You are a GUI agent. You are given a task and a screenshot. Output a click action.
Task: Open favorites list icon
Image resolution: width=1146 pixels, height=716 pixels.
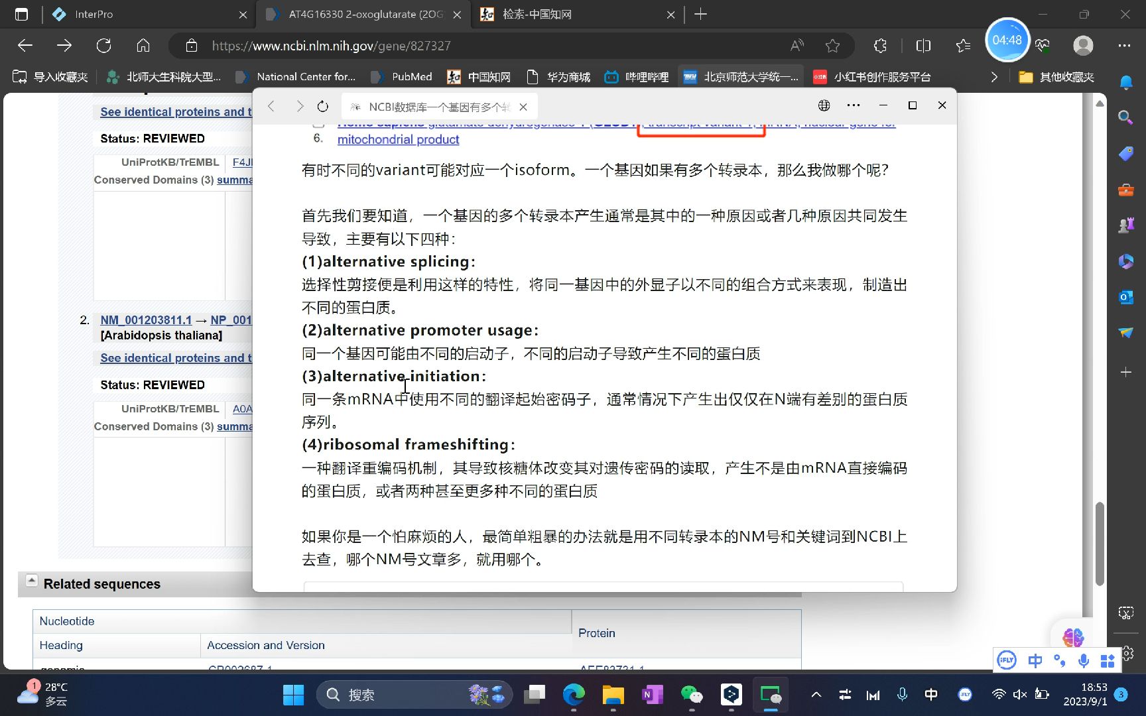coord(963,46)
